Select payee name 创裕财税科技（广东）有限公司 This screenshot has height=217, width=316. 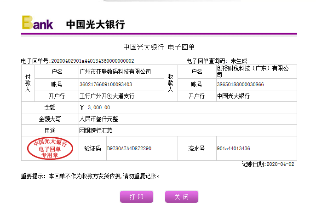coord(253,71)
